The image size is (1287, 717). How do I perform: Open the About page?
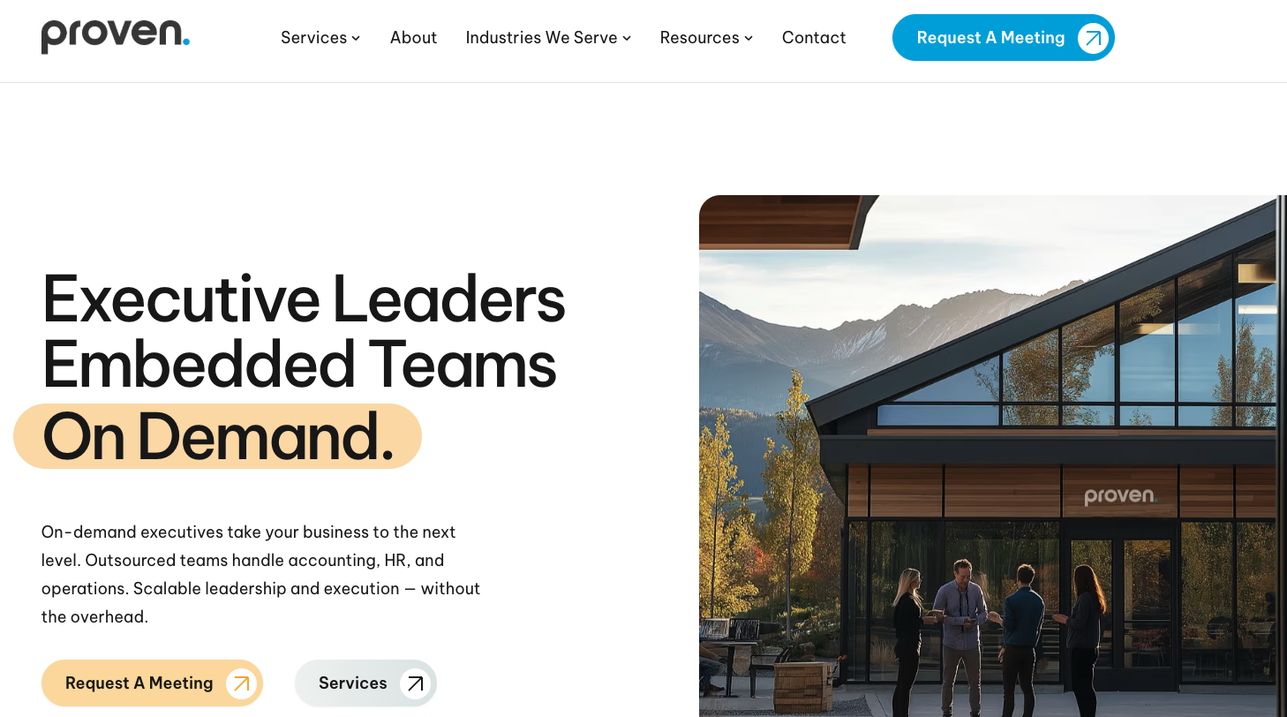tap(413, 38)
